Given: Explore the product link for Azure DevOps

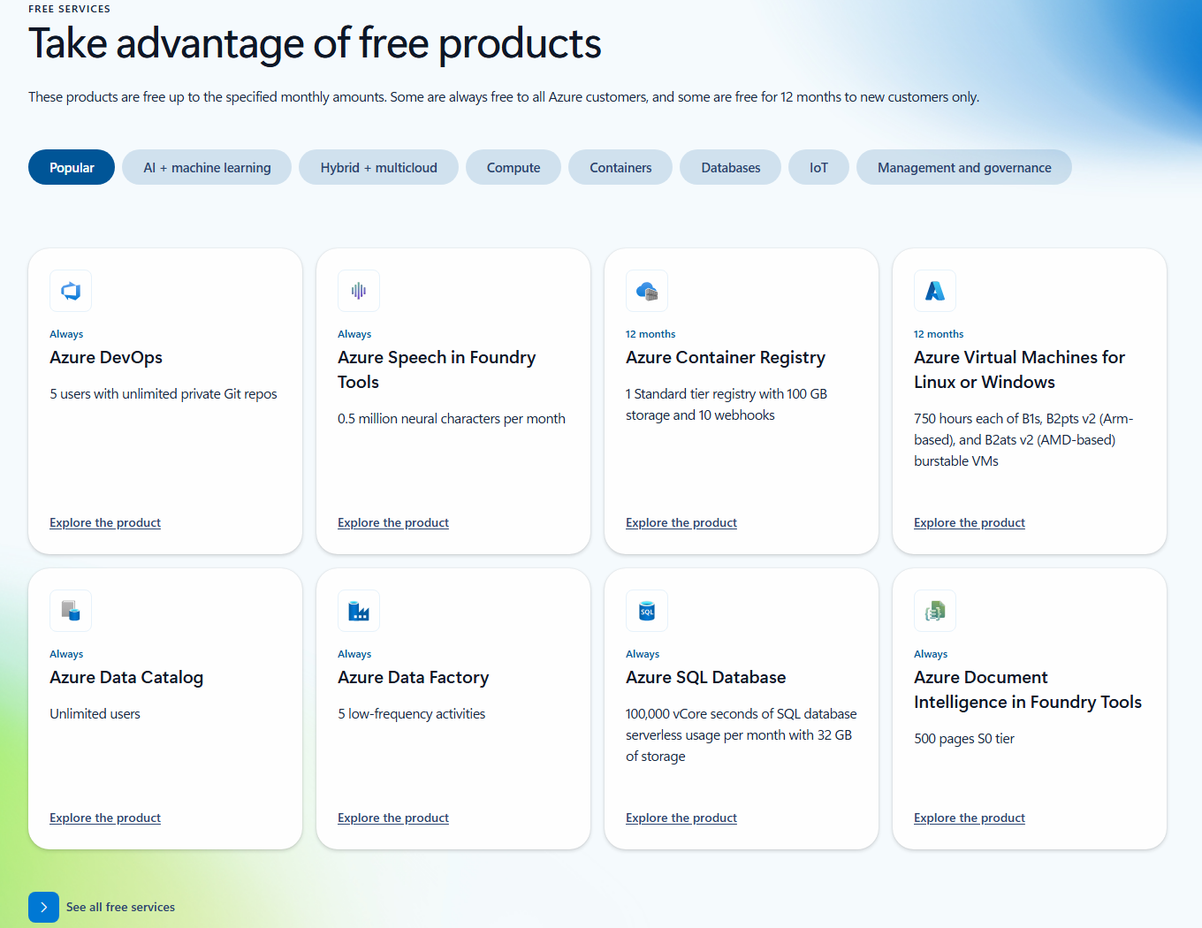Looking at the screenshot, I should [105, 522].
